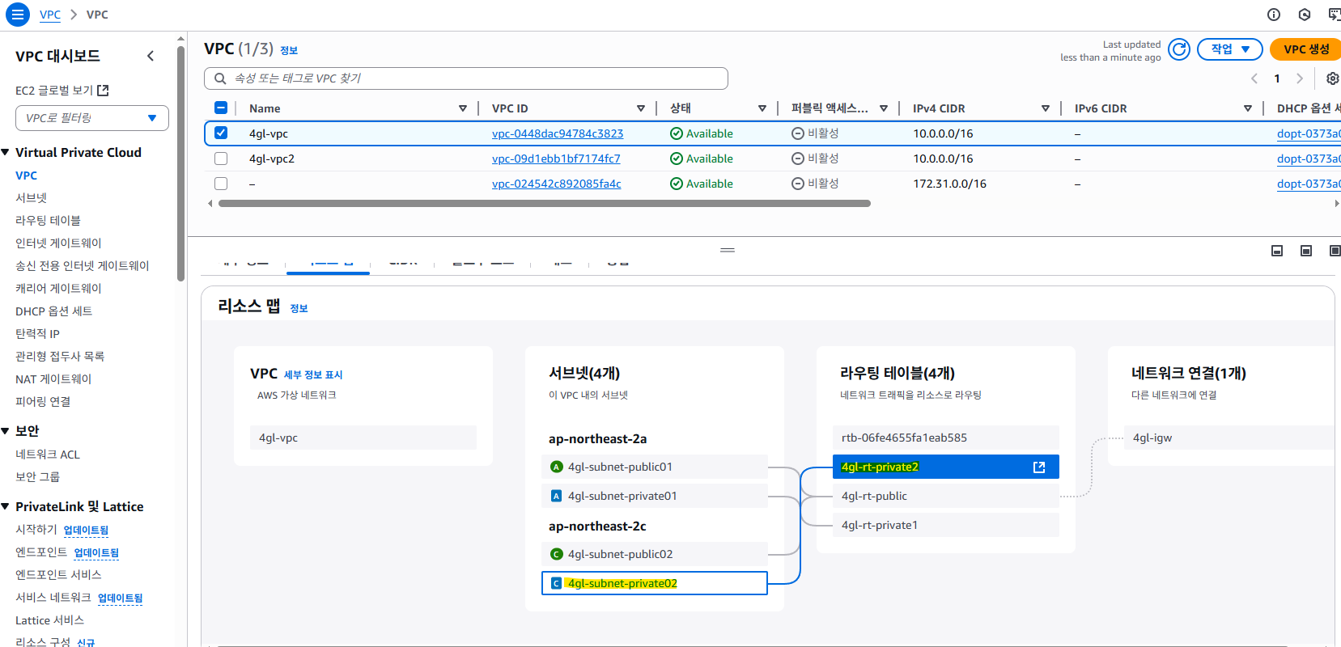Click zone A badge of 4gl-subnet-private01
Viewport: 1341px width, 647px height.
tap(556, 496)
